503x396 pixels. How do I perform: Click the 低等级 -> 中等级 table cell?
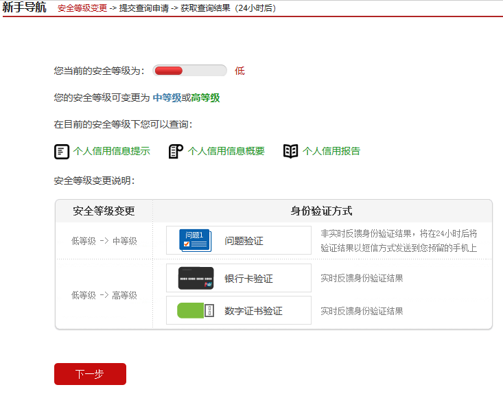104,241
